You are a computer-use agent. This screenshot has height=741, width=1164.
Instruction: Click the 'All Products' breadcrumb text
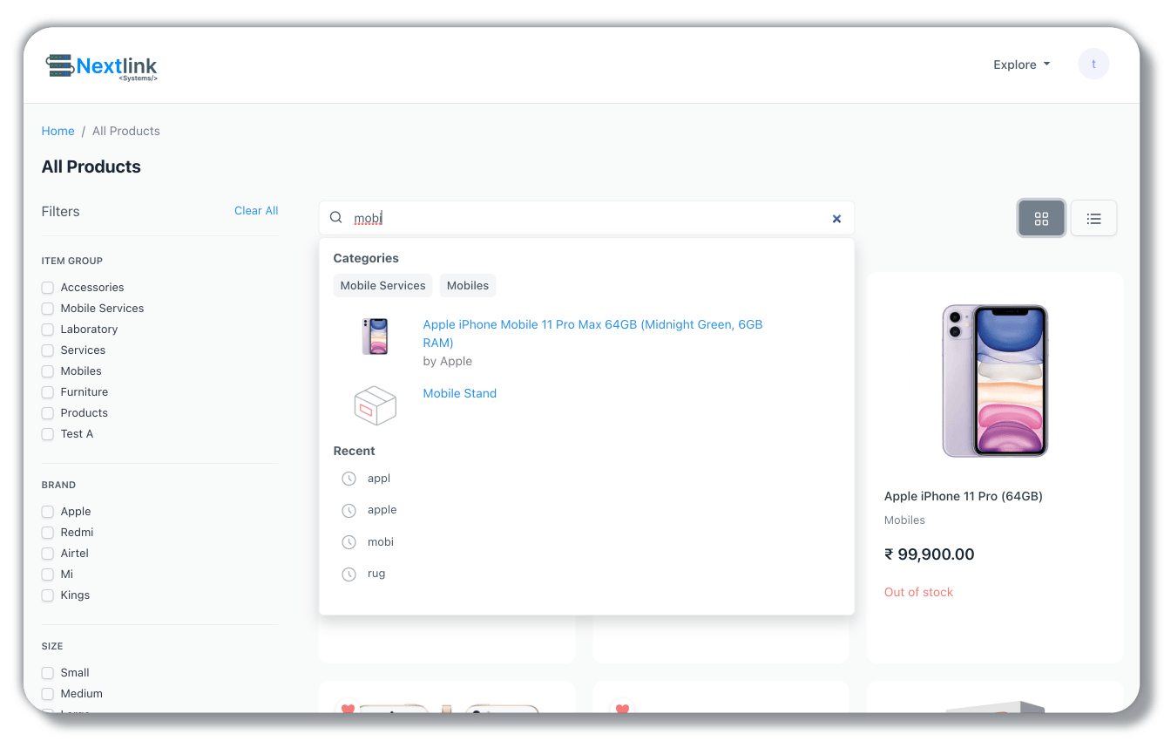pyautogui.click(x=126, y=131)
